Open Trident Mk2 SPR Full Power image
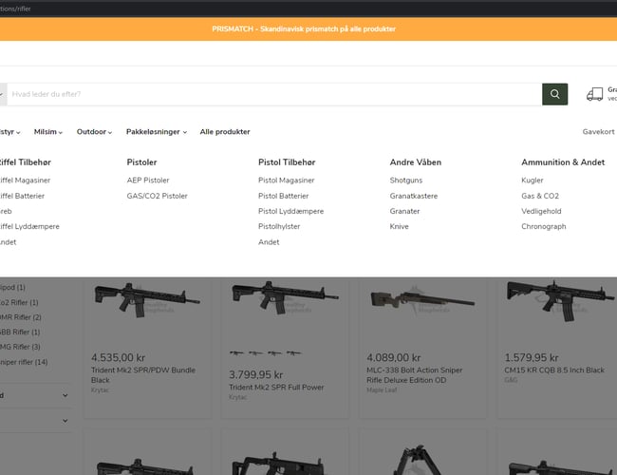Screen dimensions: 617x475 (x=285, y=297)
